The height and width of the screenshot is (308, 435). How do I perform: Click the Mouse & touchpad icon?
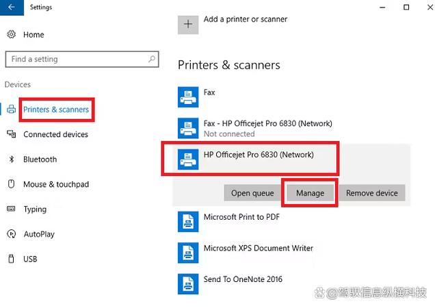(11, 184)
